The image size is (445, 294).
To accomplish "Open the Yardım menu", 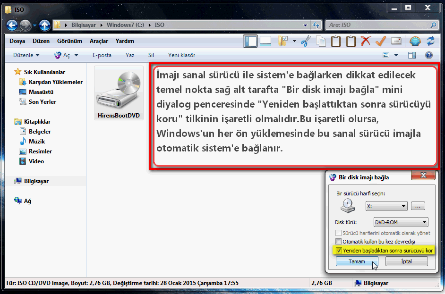I will (x=125, y=41).
